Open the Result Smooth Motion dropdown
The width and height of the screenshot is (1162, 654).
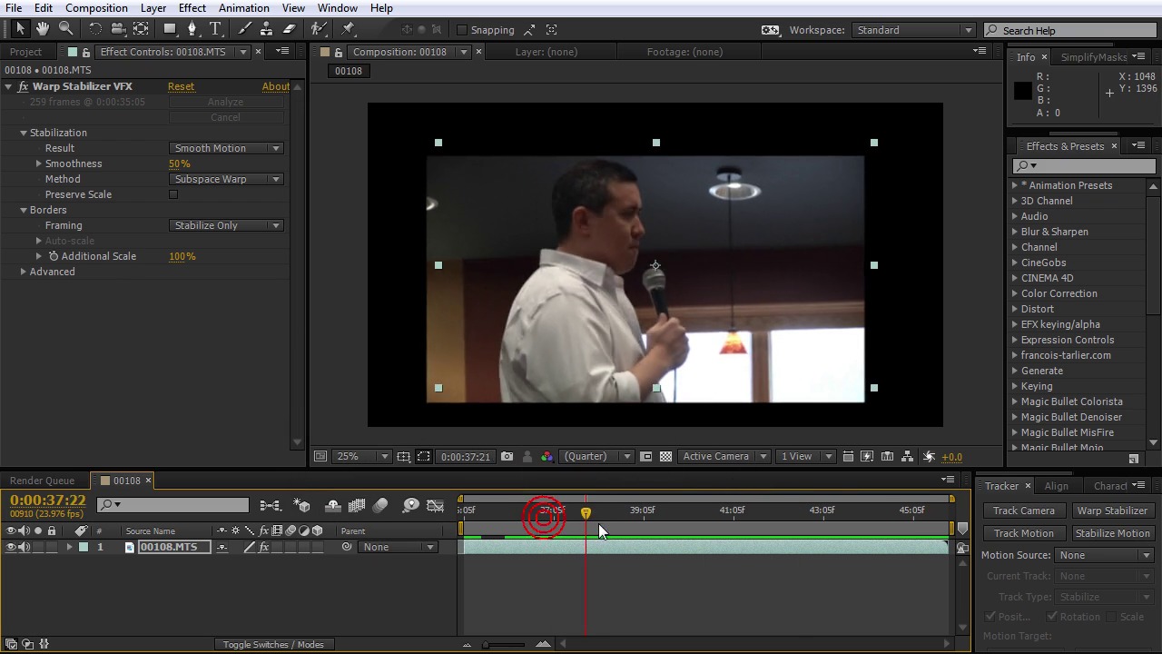point(226,148)
